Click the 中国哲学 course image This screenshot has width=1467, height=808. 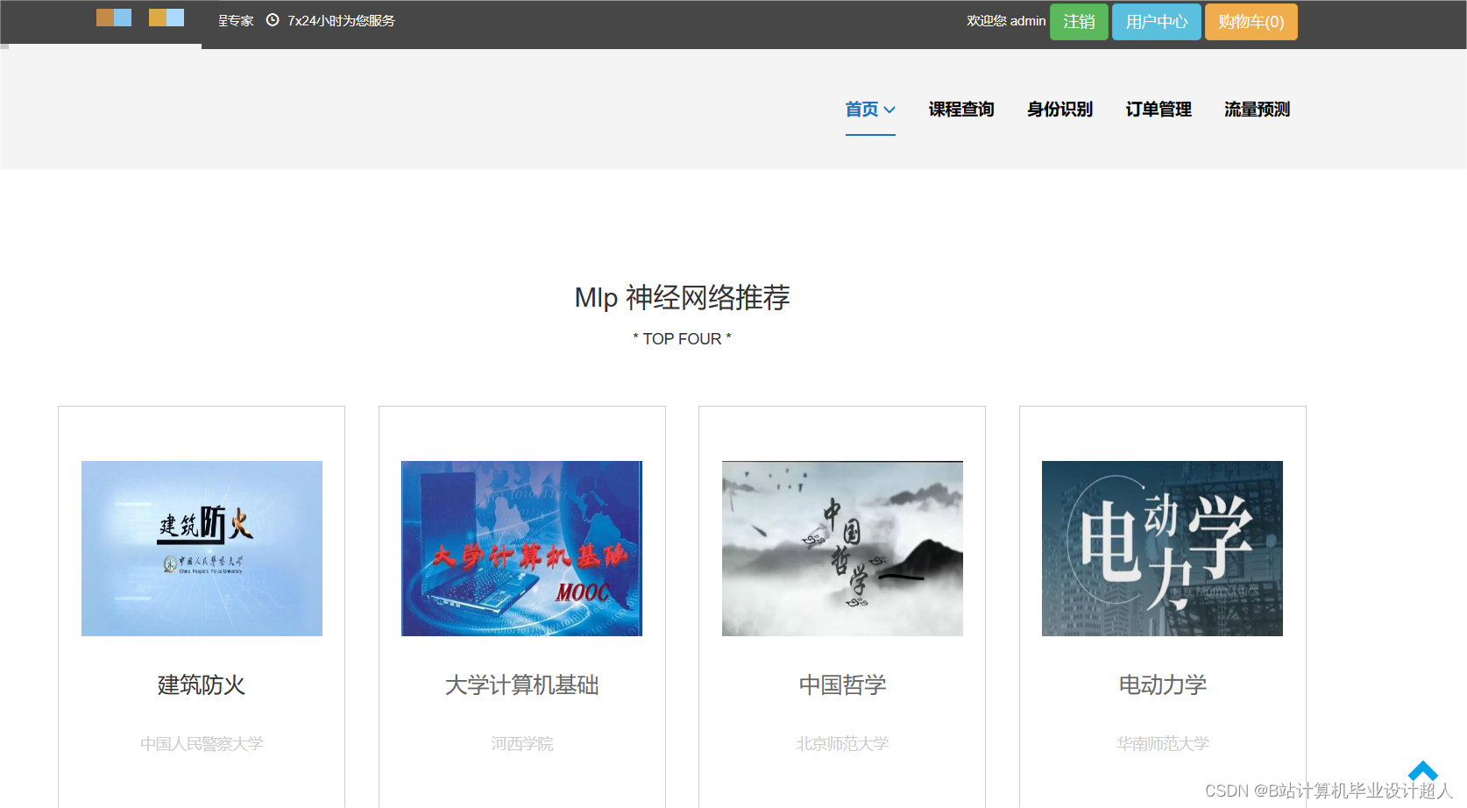pos(842,549)
